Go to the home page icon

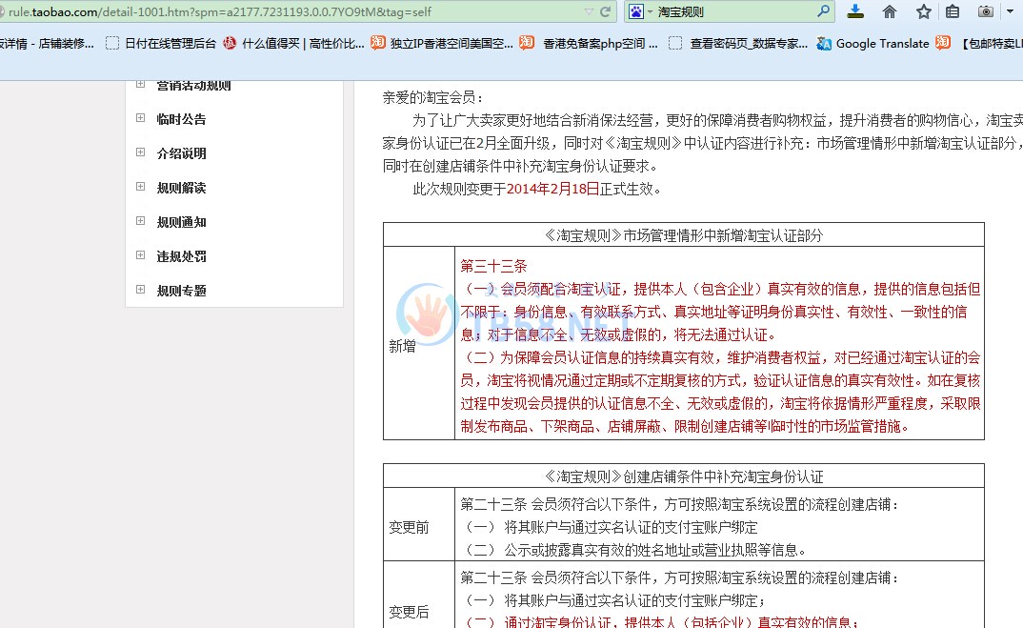tap(890, 11)
